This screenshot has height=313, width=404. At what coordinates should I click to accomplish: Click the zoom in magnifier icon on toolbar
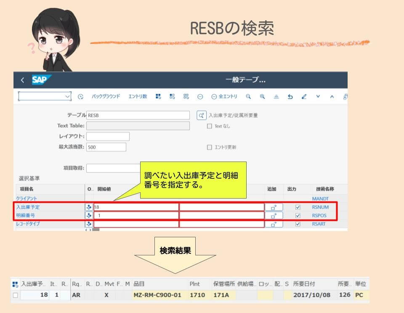coord(262,96)
